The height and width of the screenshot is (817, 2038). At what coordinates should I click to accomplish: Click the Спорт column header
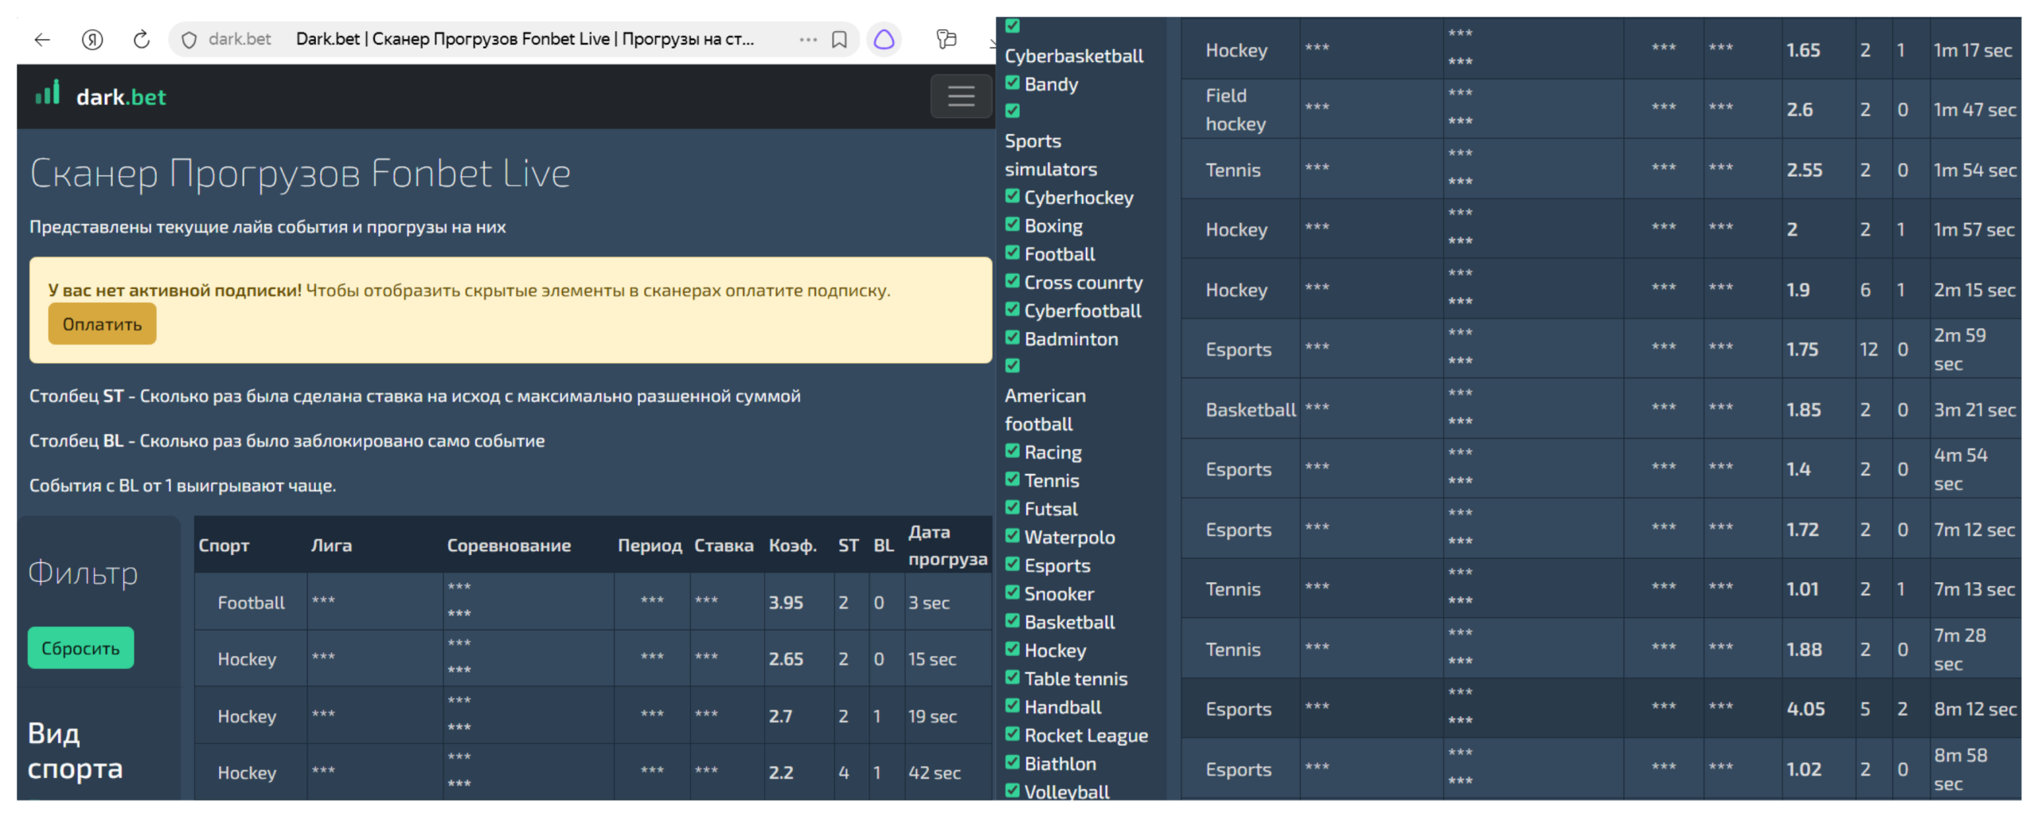[x=224, y=545]
